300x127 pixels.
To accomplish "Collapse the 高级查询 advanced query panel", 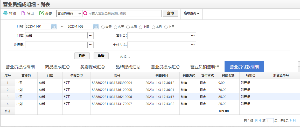I will click(191, 13).
